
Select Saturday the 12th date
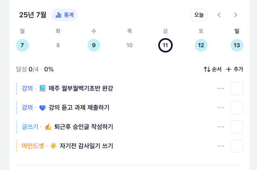[201, 45]
